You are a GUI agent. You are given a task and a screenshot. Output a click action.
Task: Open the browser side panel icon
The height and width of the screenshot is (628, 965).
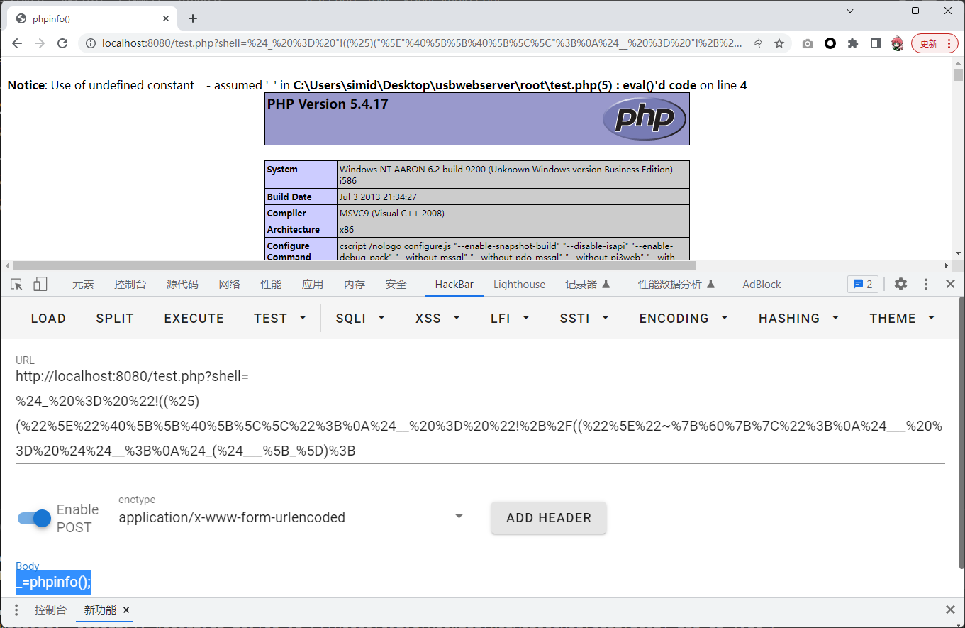click(876, 43)
